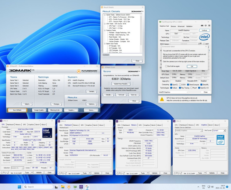Toggle the Ray Tracing checkbox
Viewport: 231px width, 190px height.
tap(180, 88)
